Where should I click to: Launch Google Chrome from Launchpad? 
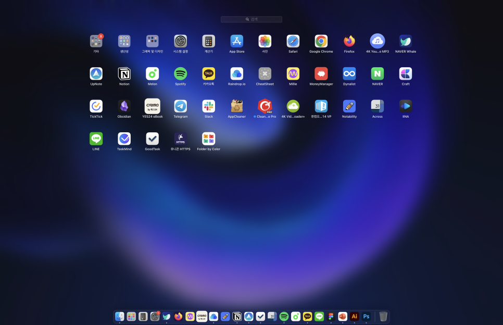tap(321, 41)
